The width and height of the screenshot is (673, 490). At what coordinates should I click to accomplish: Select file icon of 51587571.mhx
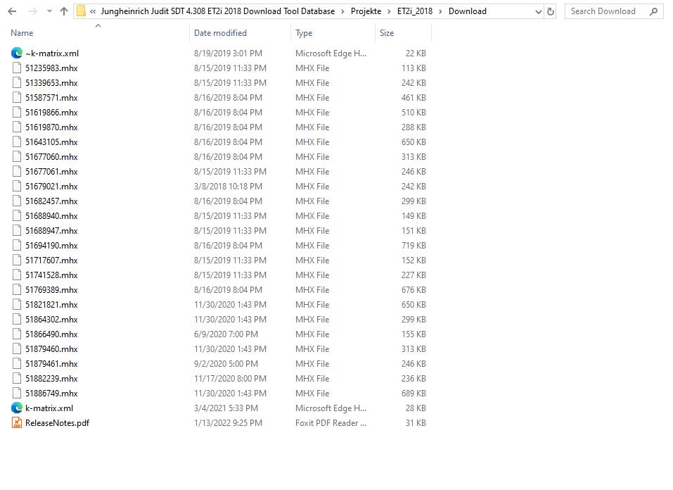pyautogui.click(x=17, y=98)
